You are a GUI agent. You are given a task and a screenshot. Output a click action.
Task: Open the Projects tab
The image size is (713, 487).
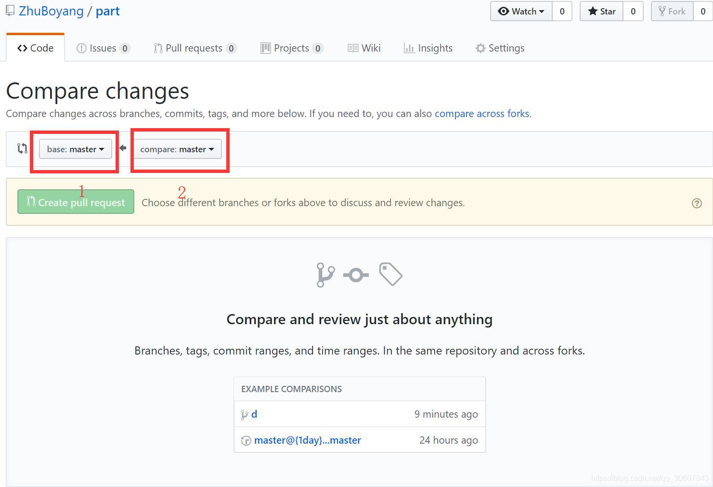coord(292,48)
